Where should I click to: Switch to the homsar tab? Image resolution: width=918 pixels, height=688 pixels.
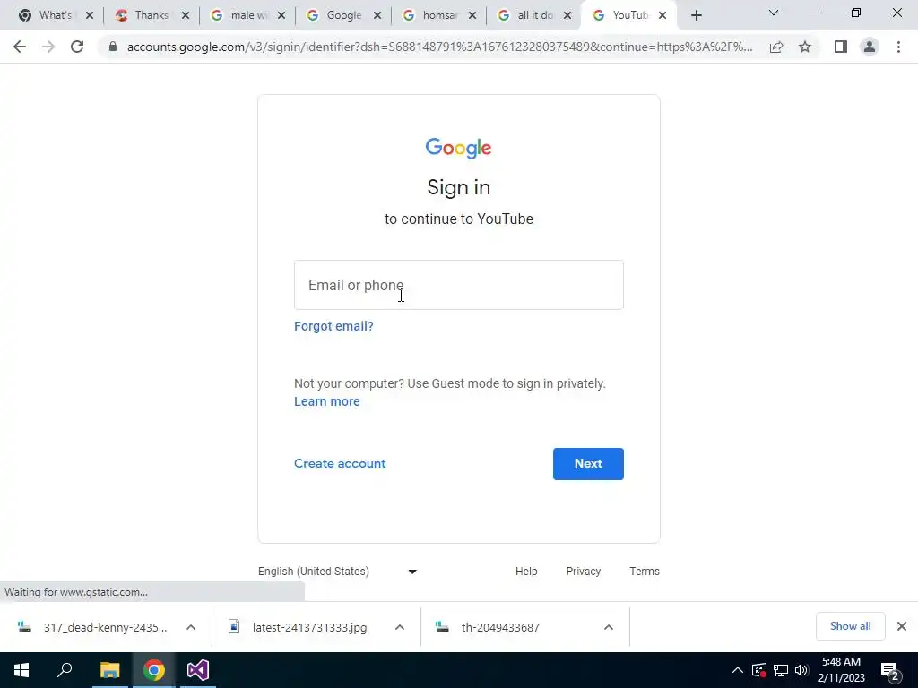(x=439, y=15)
